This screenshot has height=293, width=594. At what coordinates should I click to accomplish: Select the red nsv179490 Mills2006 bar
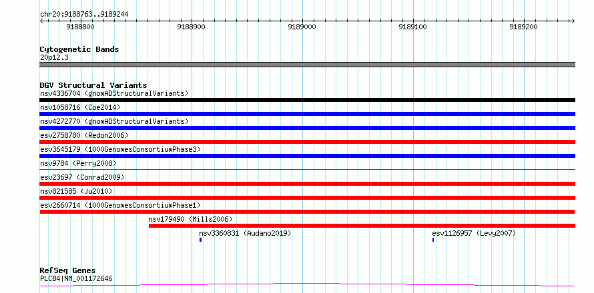point(362,226)
